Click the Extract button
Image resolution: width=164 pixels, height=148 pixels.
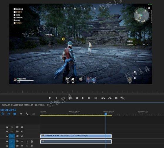(110, 98)
